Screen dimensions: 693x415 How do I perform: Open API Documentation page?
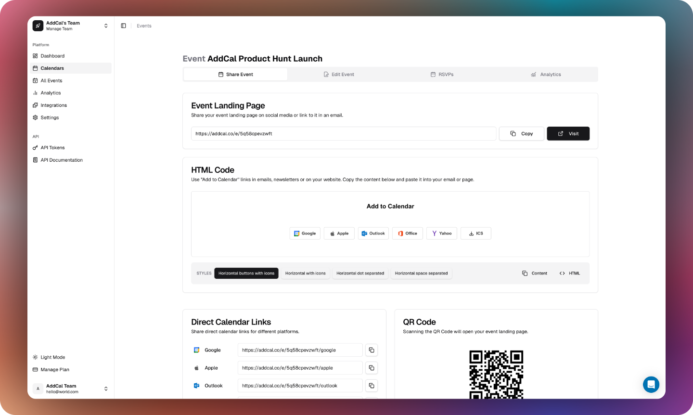71,160
